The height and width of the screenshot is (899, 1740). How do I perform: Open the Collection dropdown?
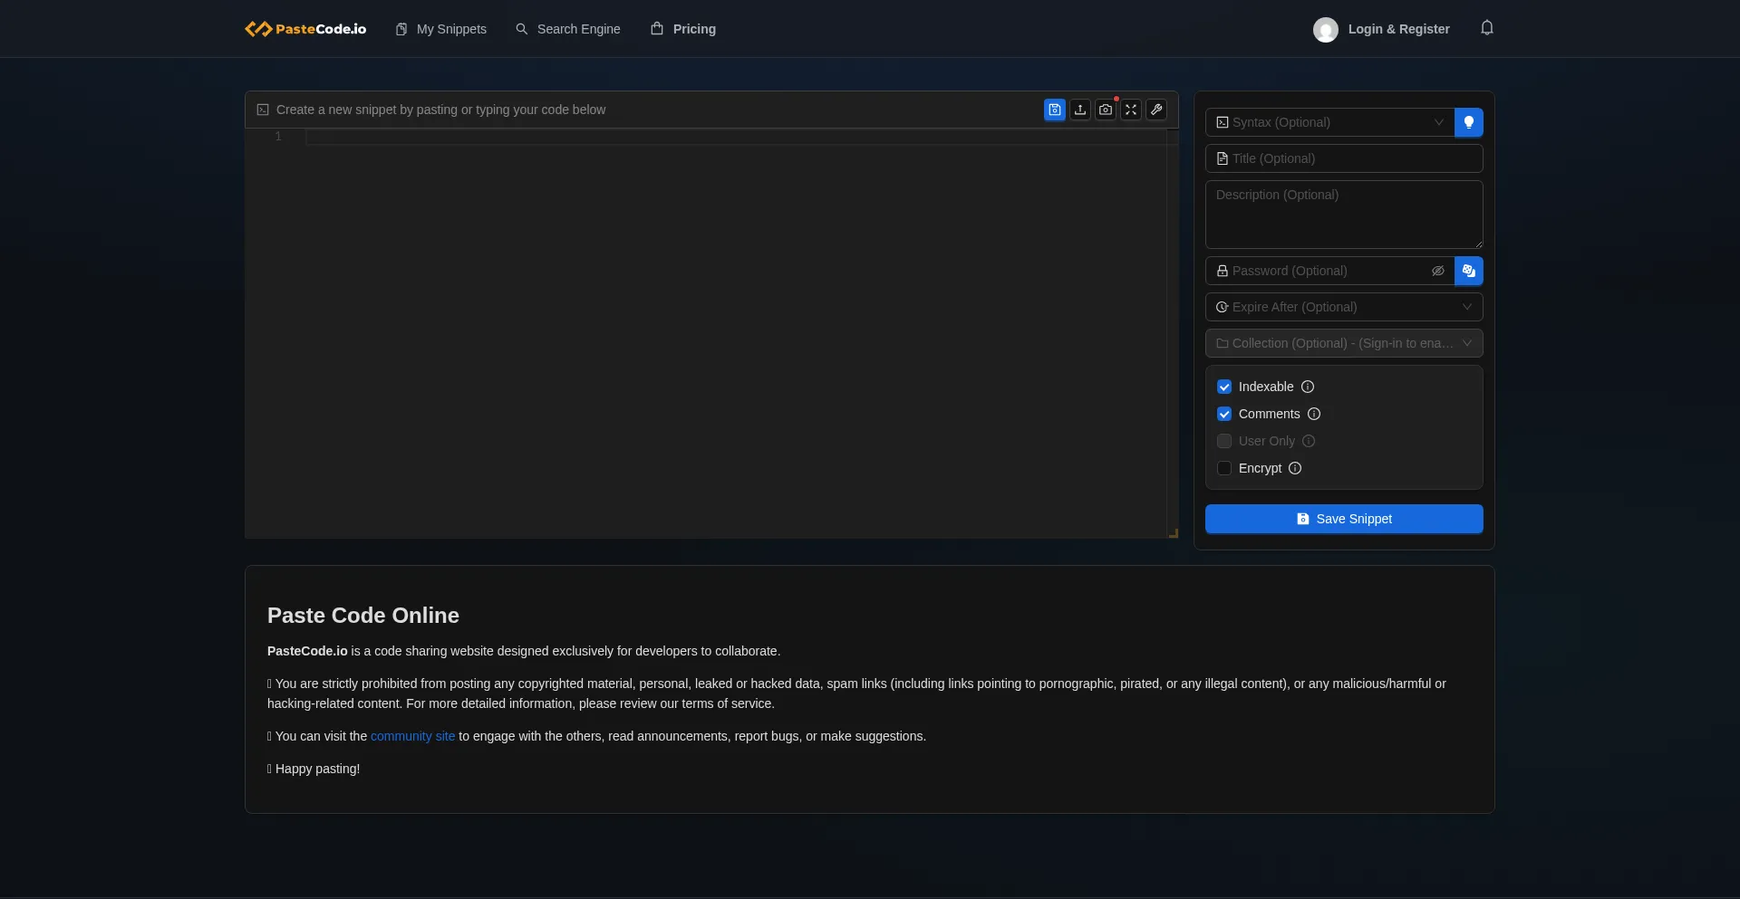[1343, 343]
